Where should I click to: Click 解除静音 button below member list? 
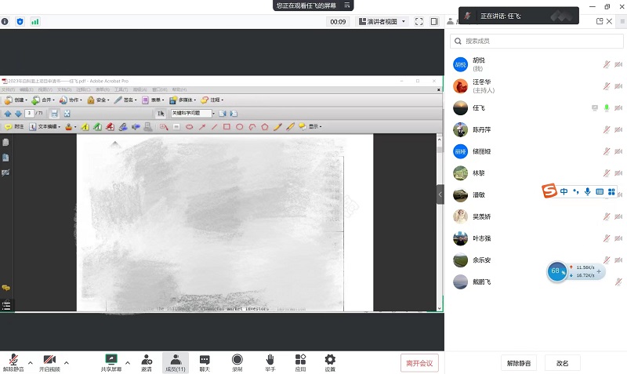click(519, 362)
